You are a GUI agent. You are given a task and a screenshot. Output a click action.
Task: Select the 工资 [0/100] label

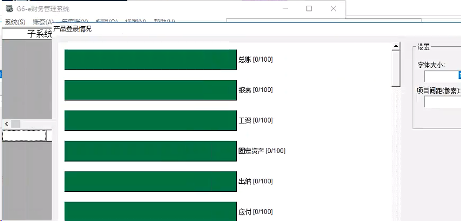tap(256, 120)
